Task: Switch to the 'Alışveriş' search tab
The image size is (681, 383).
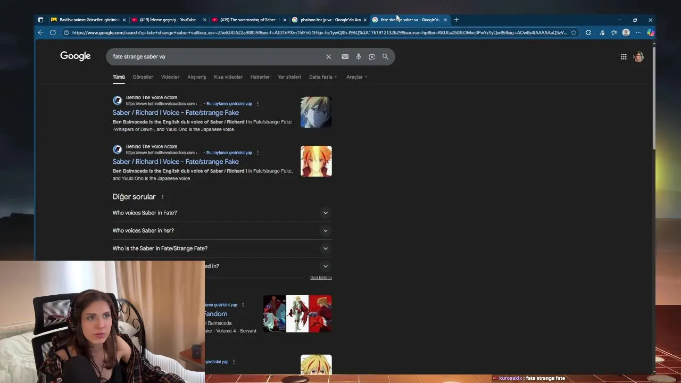Action: tap(196, 77)
